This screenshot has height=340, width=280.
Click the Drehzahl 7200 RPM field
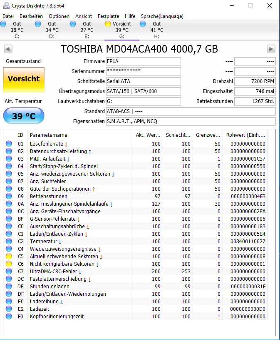point(255,81)
